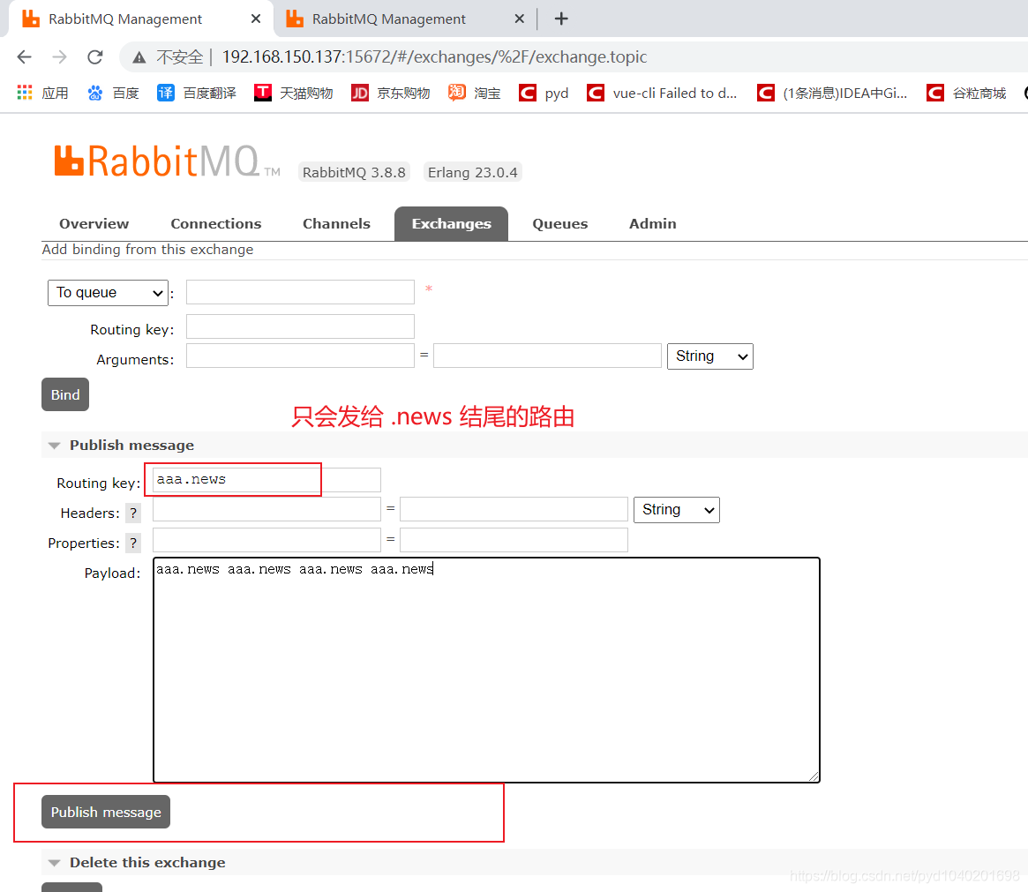This screenshot has width=1028, height=892.
Task: Go to the Queues tab
Action: pyautogui.click(x=560, y=223)
